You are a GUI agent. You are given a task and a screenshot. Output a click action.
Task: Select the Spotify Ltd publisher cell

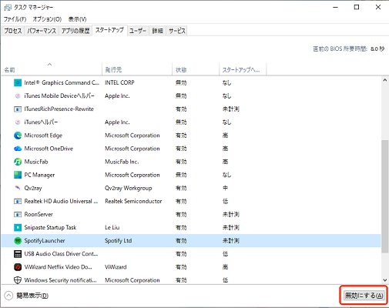118,241
